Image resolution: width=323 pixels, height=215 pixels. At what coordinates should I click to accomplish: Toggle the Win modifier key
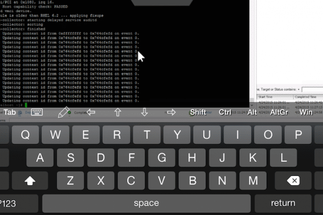[x=306, y=112]
